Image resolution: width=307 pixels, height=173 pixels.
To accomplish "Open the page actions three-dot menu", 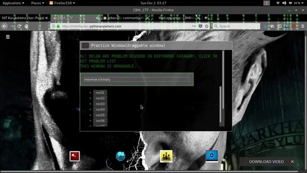I will coord(194,26).
